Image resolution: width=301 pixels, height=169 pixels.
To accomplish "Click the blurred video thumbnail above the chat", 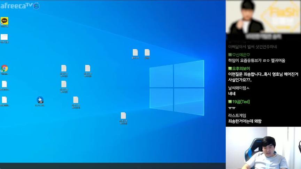I will click(263, 17).
